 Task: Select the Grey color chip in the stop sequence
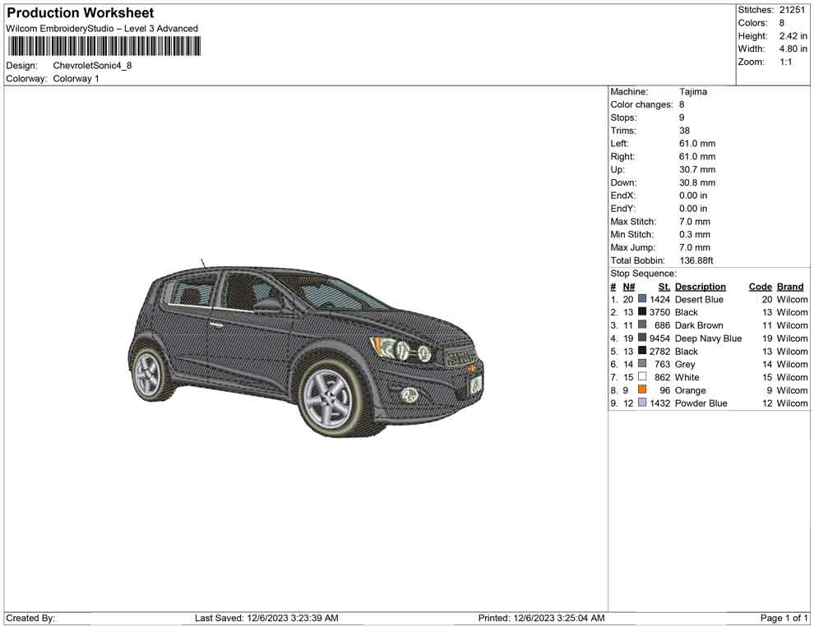coord(641,364)
